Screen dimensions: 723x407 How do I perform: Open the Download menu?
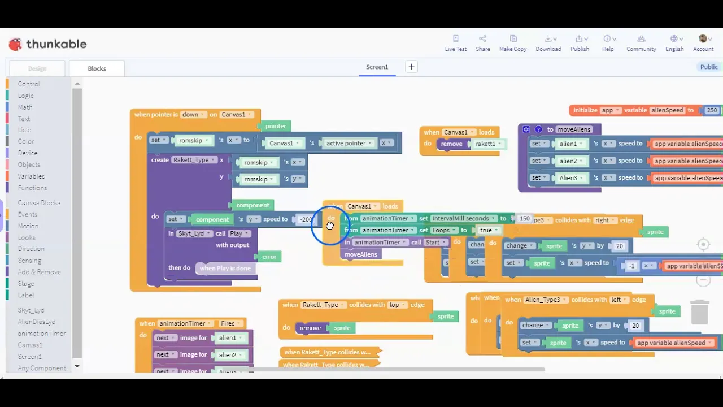pyautogui.click(x=548, y=44)
